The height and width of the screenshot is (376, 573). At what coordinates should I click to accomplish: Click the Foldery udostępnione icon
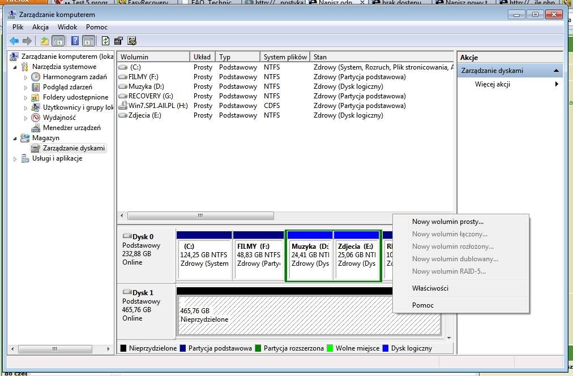[x=36, y=97]
